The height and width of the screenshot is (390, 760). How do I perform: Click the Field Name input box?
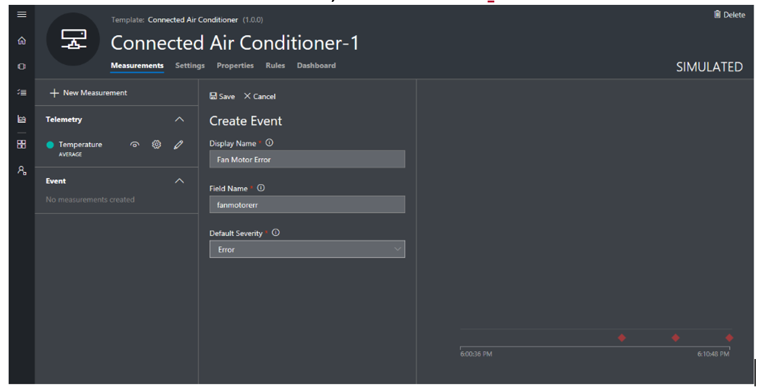pos(307,205)
